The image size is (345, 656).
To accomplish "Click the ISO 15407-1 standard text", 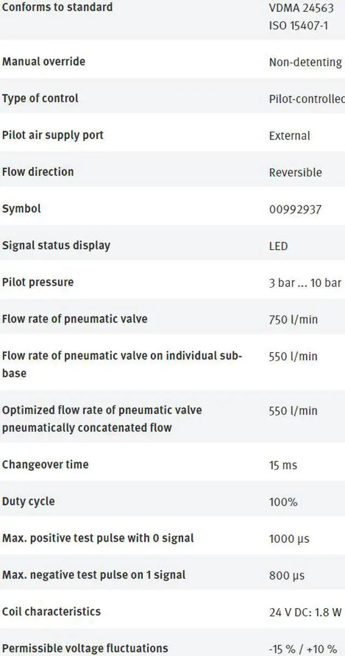I will click(298, 25).
